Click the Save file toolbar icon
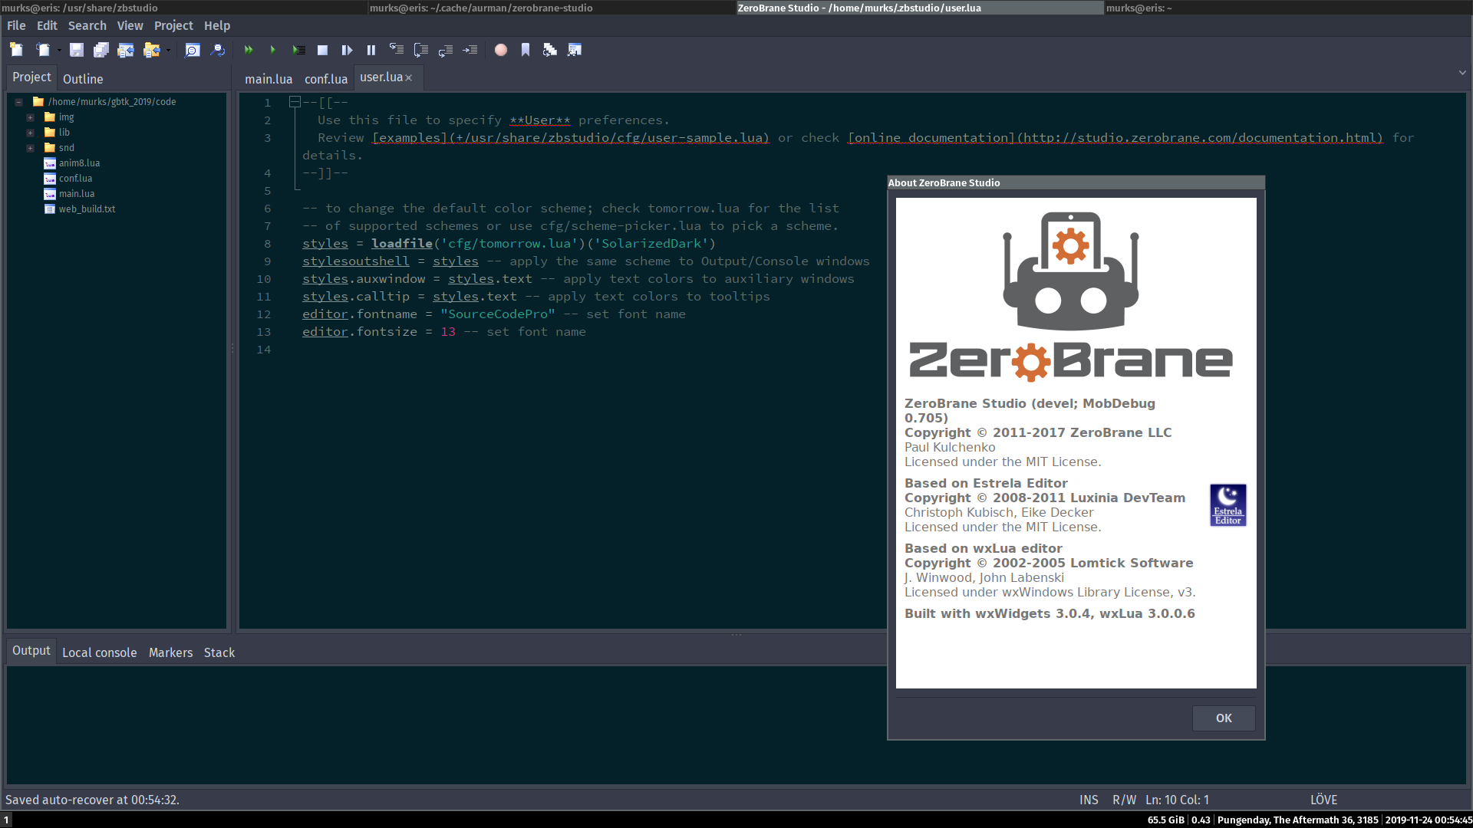 [x=76, y=50]
